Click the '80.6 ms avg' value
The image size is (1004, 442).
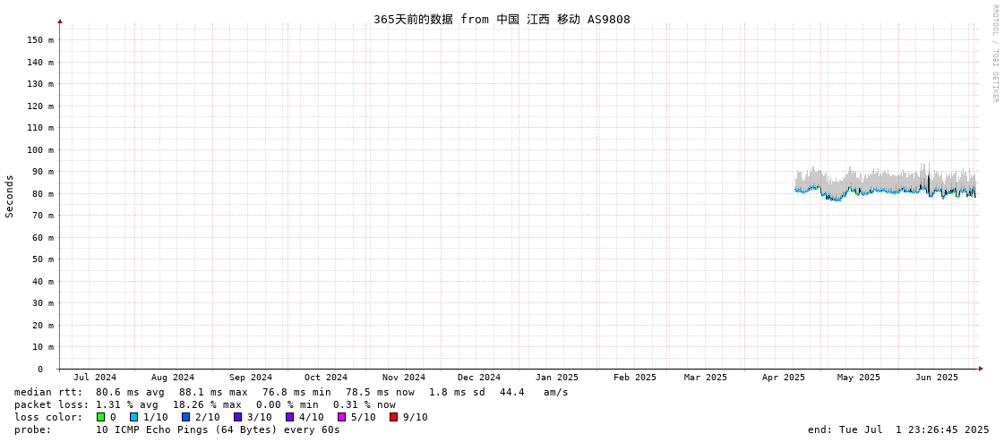[x=130, y=392]
